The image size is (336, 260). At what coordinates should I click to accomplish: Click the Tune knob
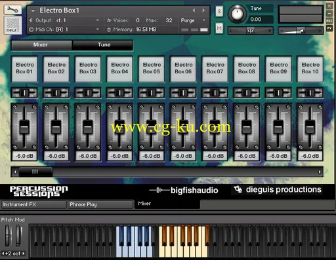tap(237, 14)
